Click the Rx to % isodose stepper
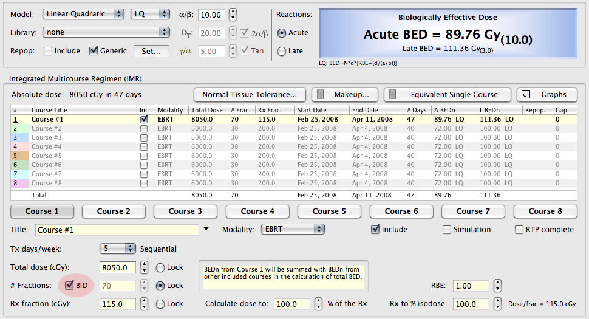 tap(497, 304)
